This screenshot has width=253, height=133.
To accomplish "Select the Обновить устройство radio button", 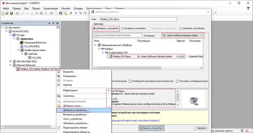I will coord(180,29).
